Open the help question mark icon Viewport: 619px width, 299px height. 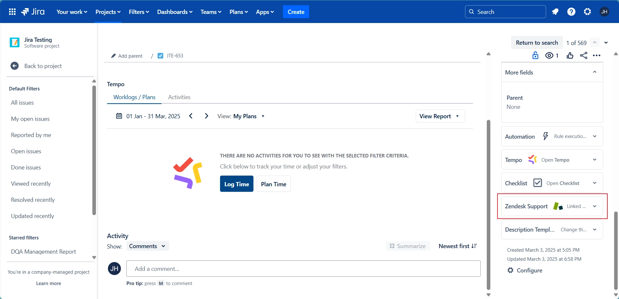(571, 12)
